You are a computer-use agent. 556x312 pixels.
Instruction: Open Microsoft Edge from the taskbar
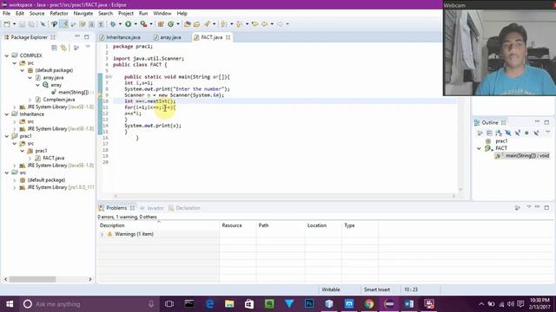209,304
